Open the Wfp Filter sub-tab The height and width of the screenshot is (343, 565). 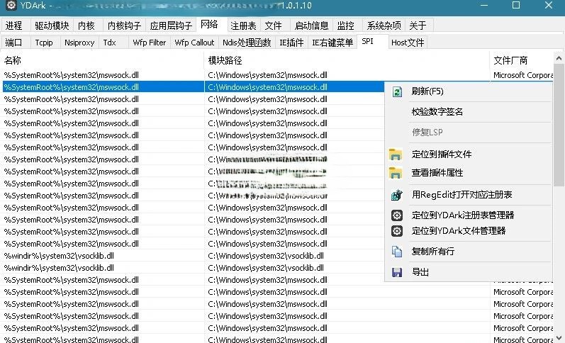click(x=149, y=43)
